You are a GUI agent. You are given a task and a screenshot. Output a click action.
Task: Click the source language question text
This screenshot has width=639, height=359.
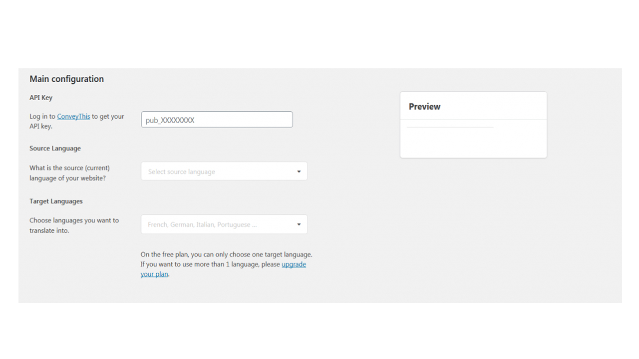tap(69, 173)
